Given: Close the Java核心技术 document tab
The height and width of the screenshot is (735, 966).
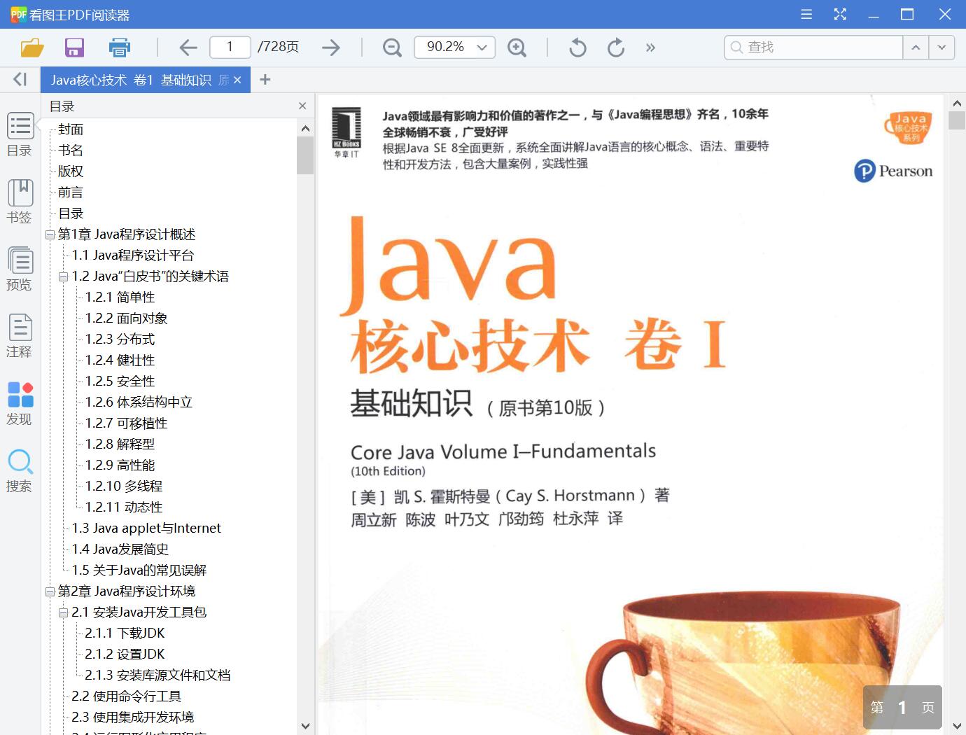Looking at the screenshot, I should pos(237,80).
